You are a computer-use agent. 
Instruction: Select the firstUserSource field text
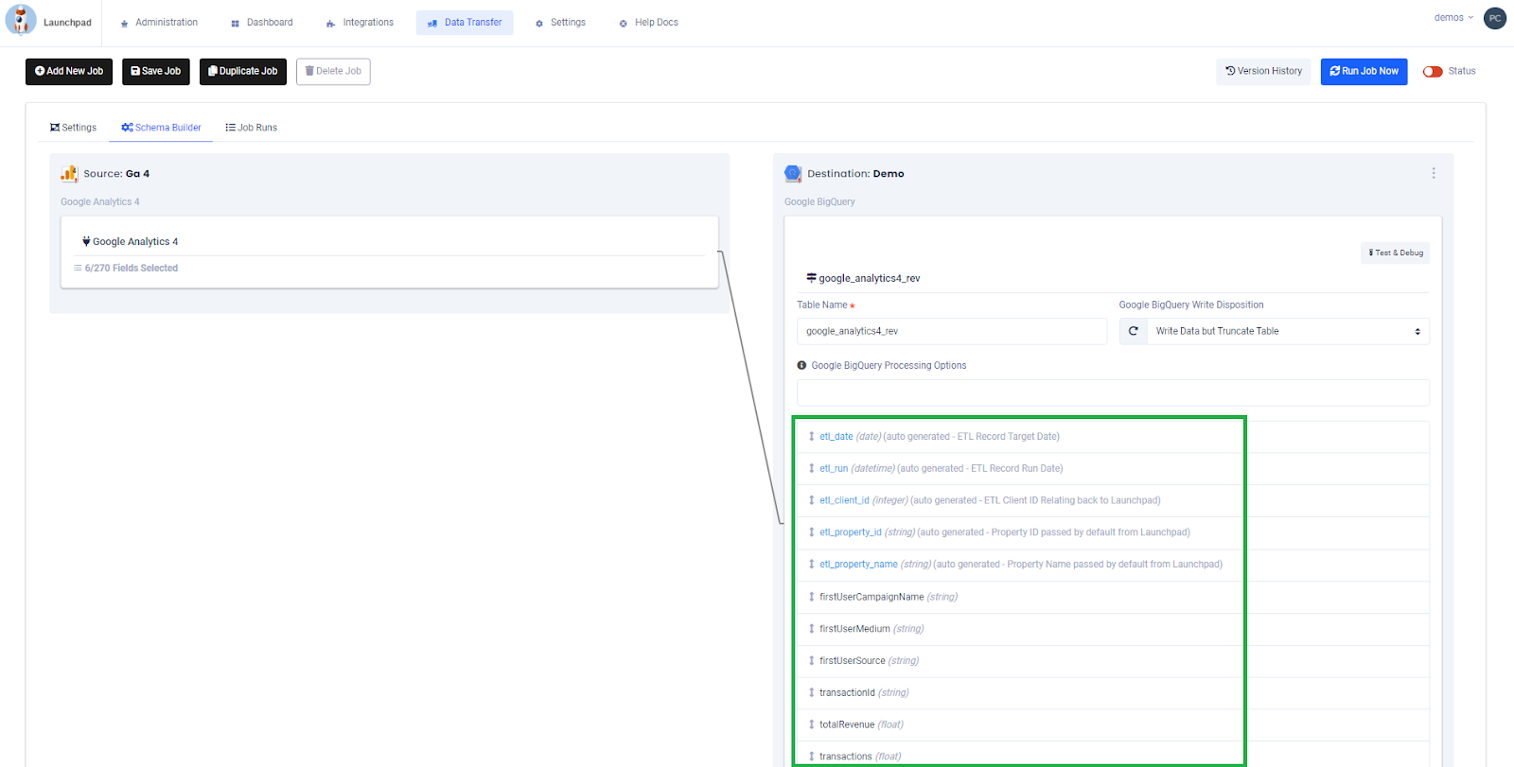(x=853, y=661)
